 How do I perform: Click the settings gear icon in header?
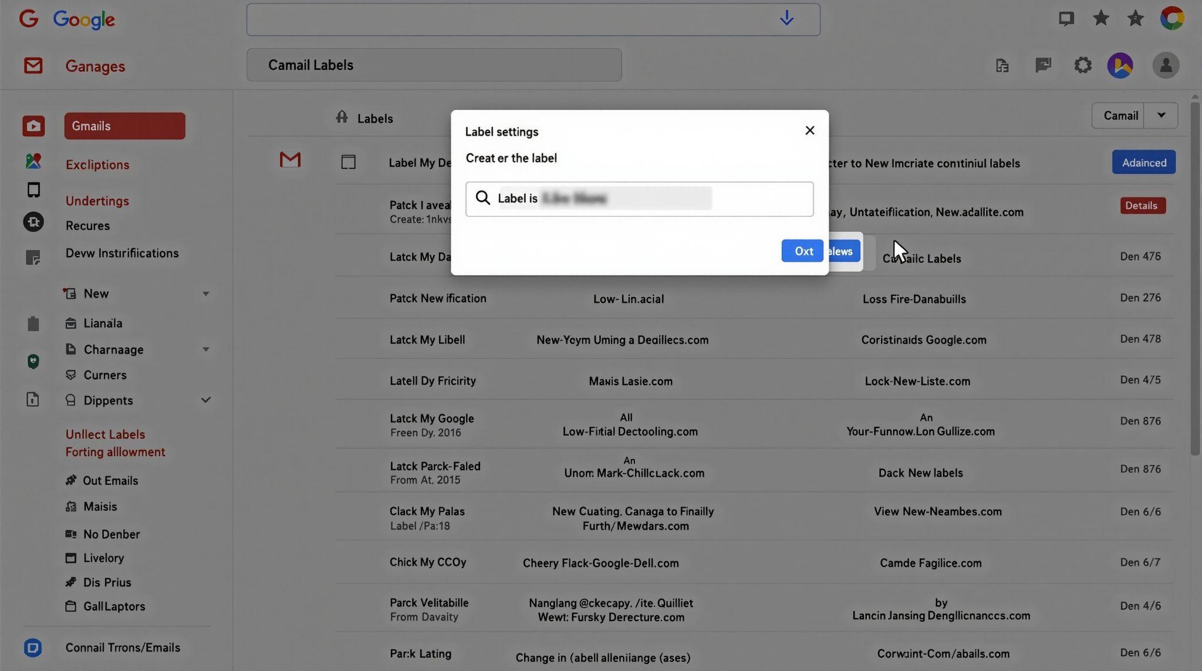coord(1082,65)
